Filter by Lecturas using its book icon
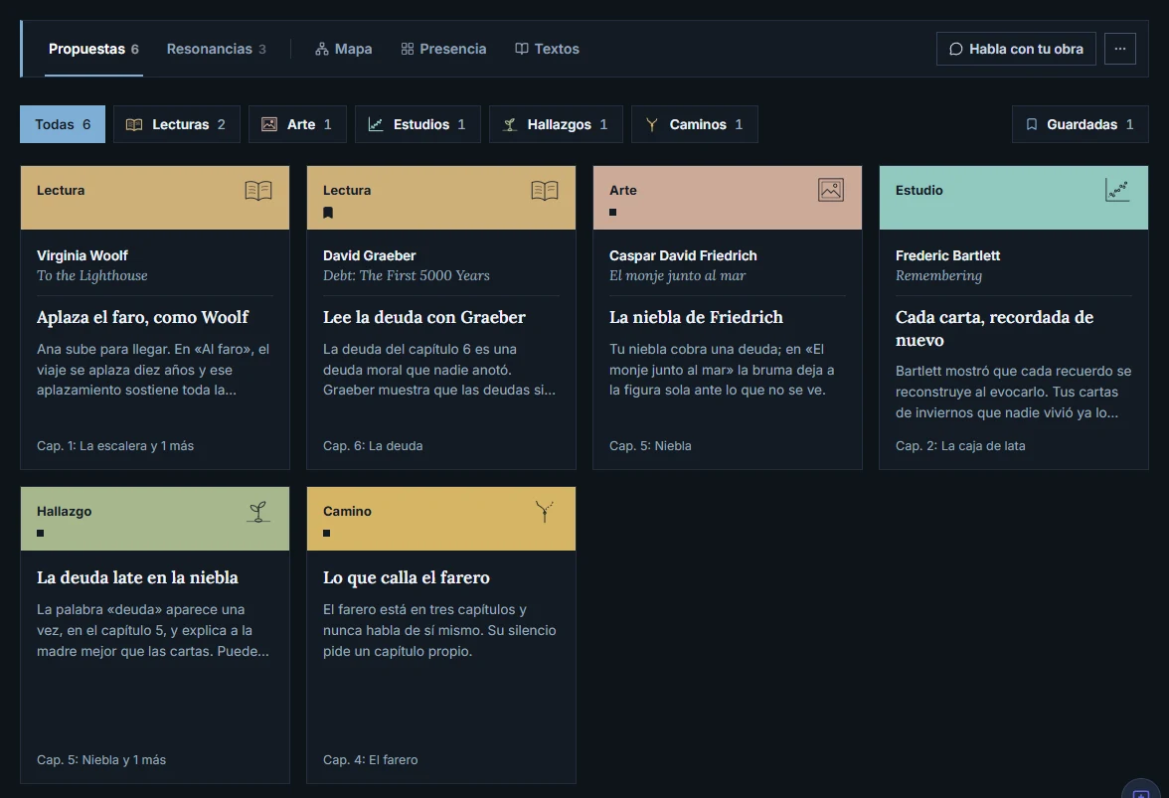Screen dimensions: 1169x798 click(x=134, y=124)
